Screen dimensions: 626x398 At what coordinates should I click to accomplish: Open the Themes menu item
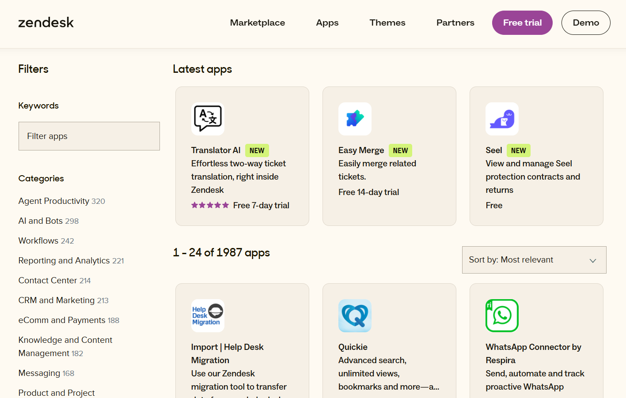387,23
